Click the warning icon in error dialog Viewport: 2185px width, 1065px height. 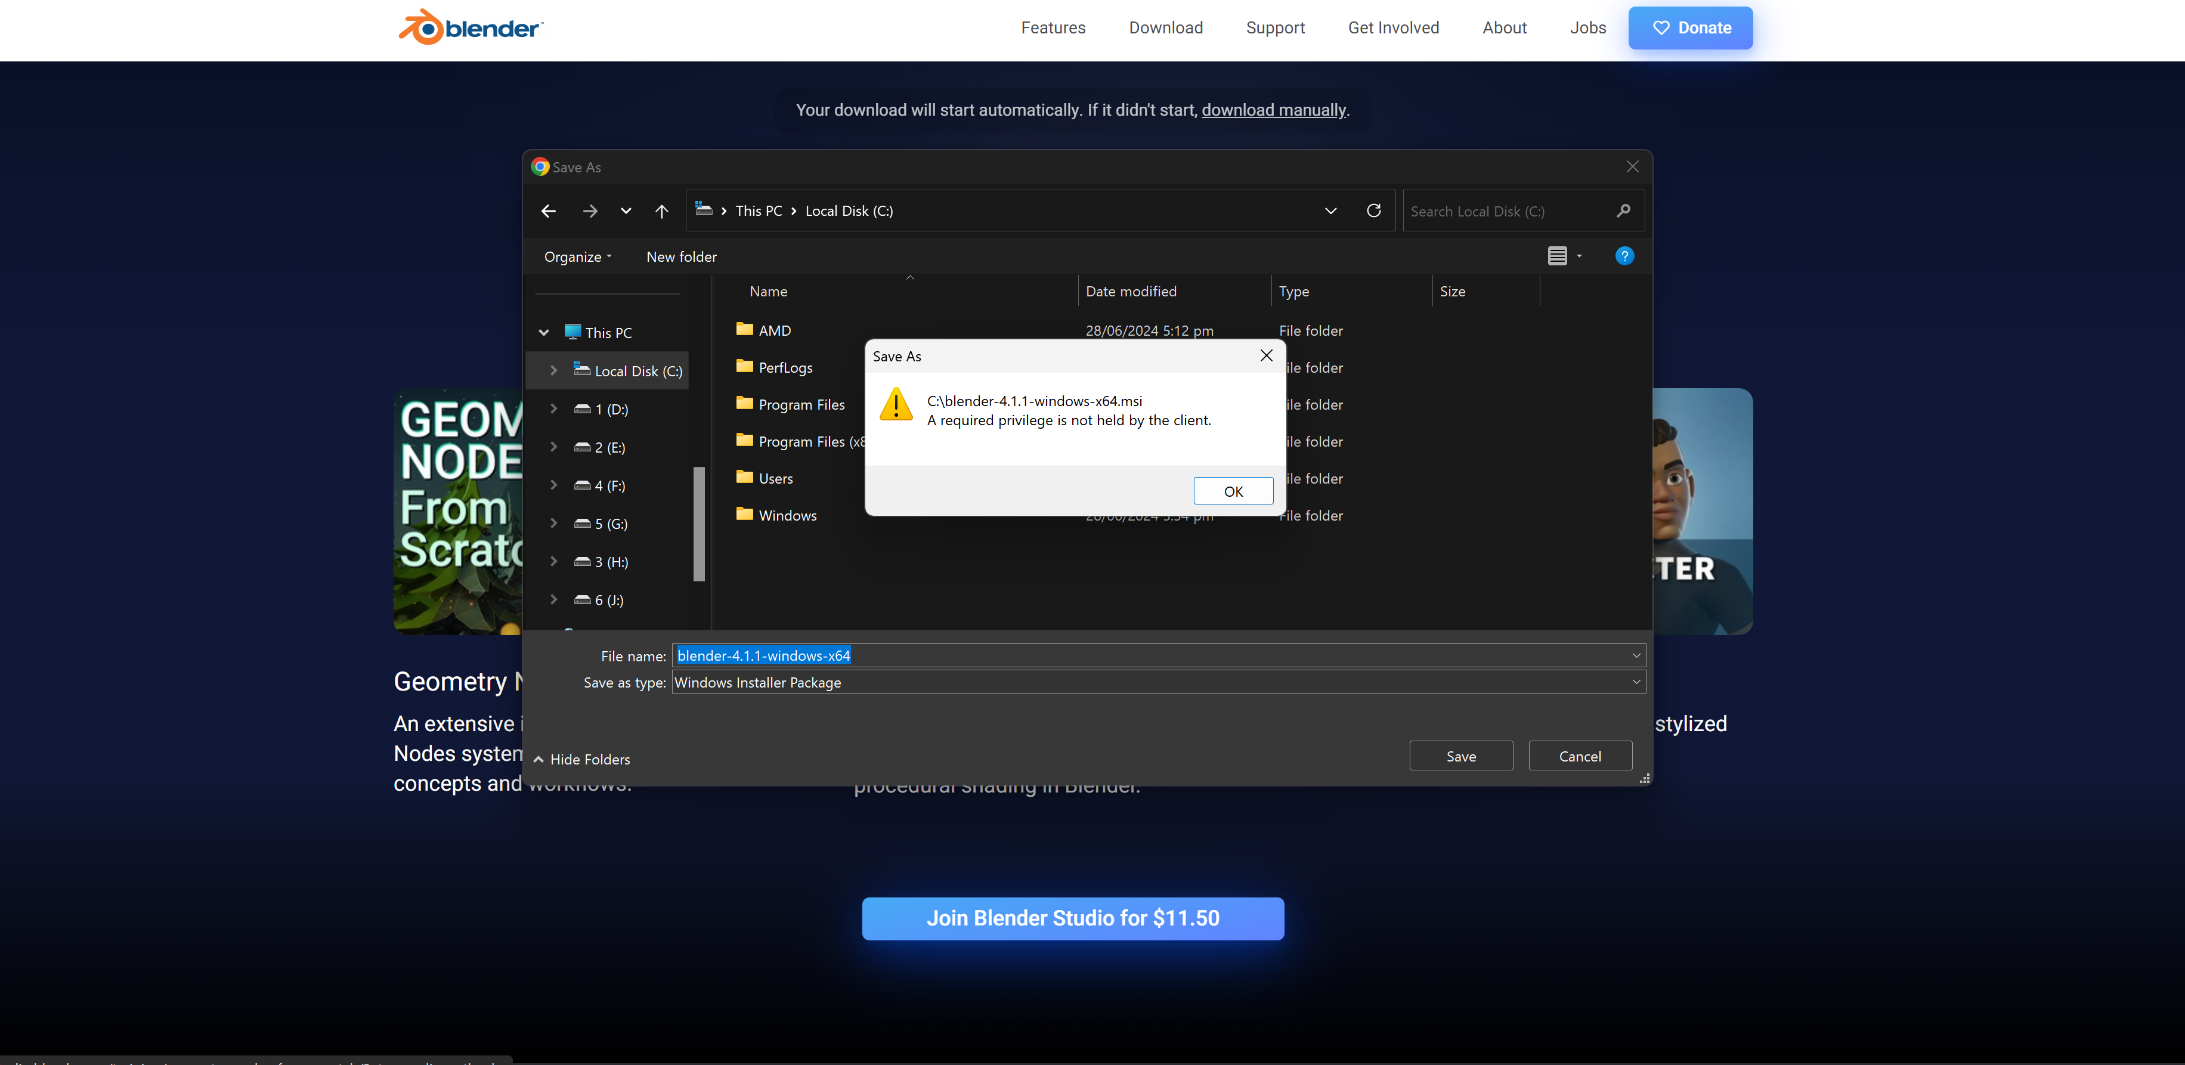896,404
